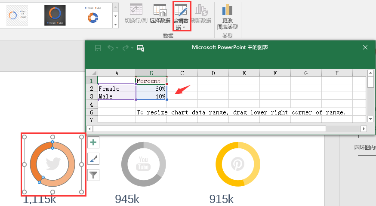The image size is (376, 206).
Task: Click the Edit Data (编辑数据) button
Action: [x=182, y=16]
